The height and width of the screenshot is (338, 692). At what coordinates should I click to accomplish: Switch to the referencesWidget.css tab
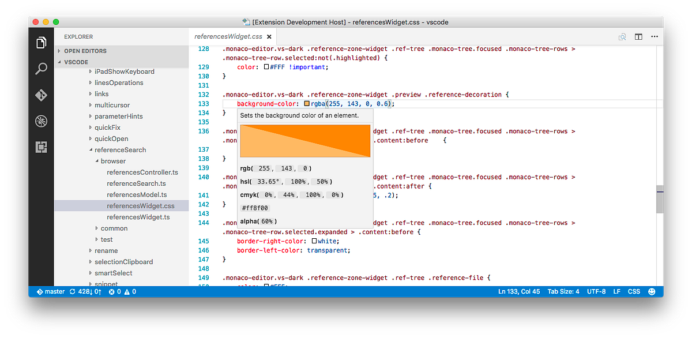coord(228,36)
